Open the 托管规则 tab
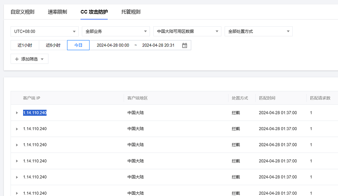Image resolution: width=338 pixels, height=196 pixels. (x=131, y=12)
